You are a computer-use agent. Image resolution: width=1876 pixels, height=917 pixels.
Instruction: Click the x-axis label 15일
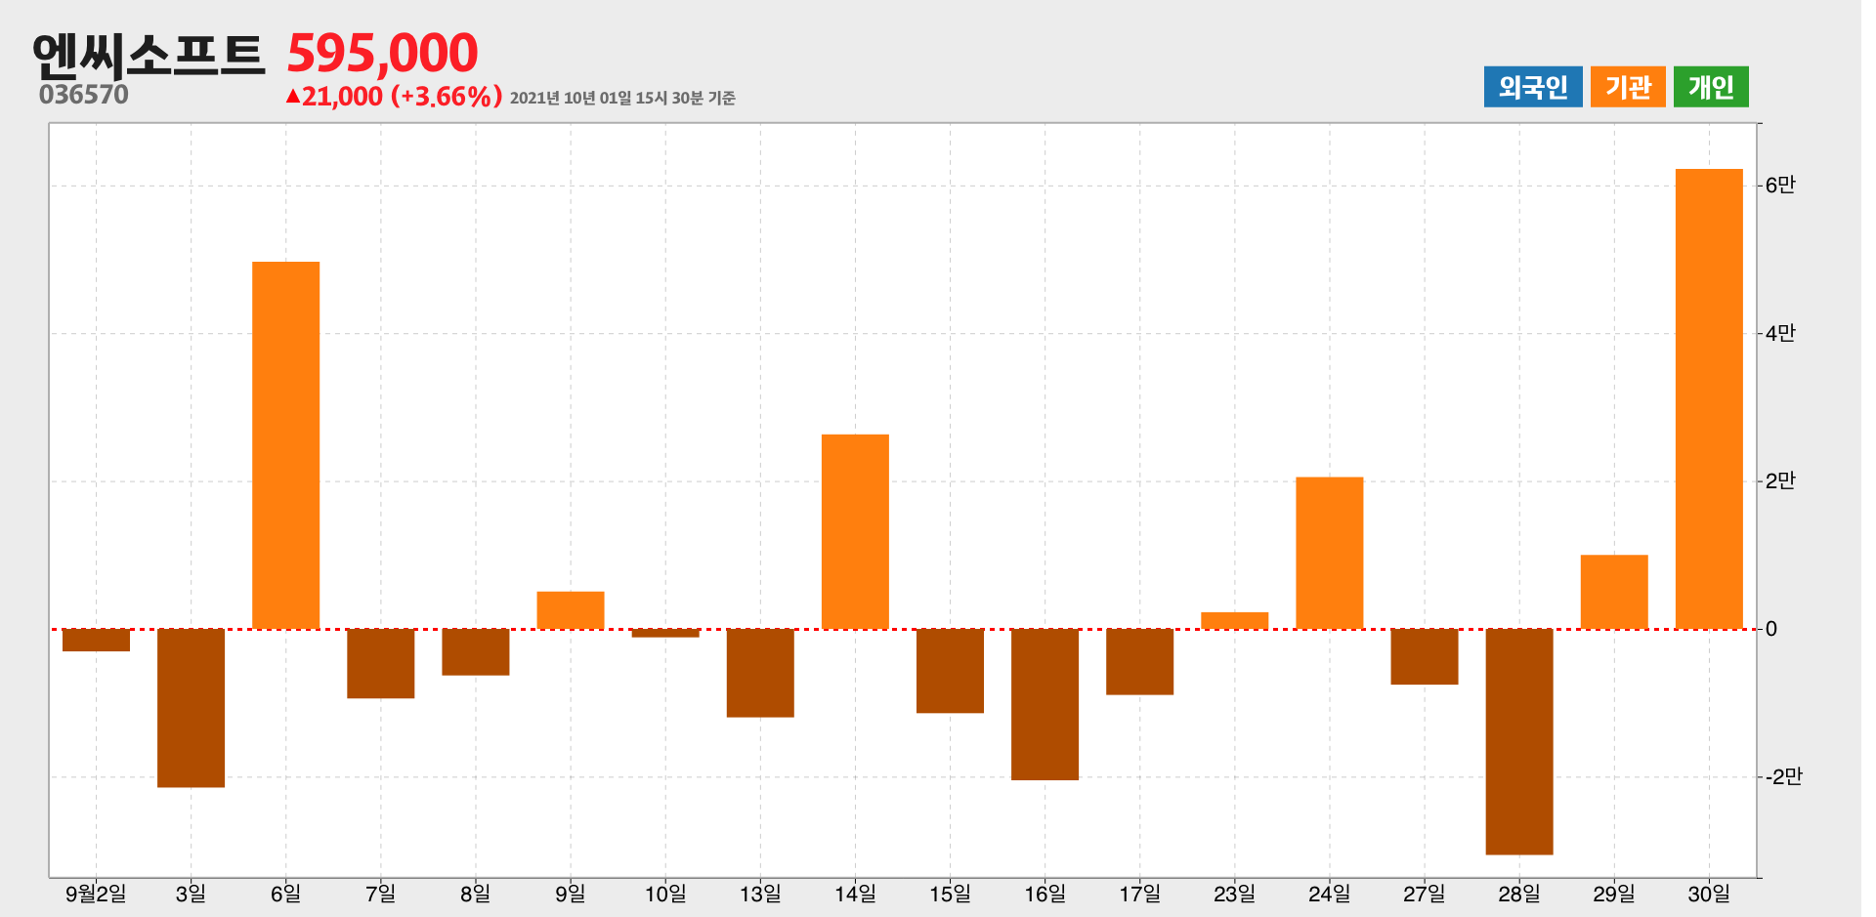point(950,894)
